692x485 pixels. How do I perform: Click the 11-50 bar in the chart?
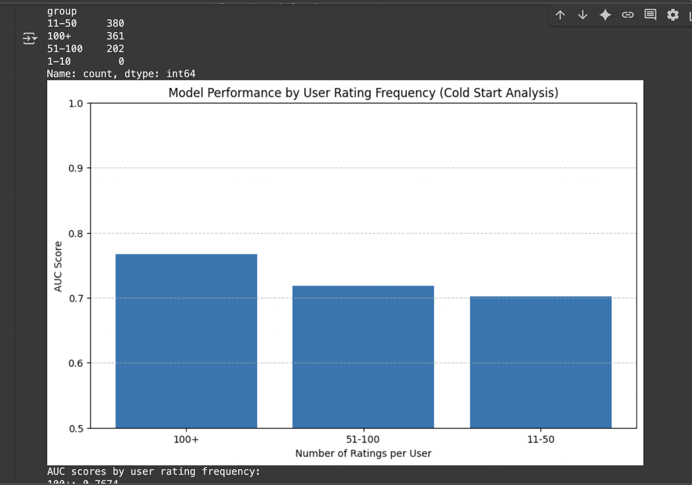(x=540, y=362)
